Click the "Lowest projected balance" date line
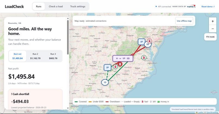 click(29, 107)
